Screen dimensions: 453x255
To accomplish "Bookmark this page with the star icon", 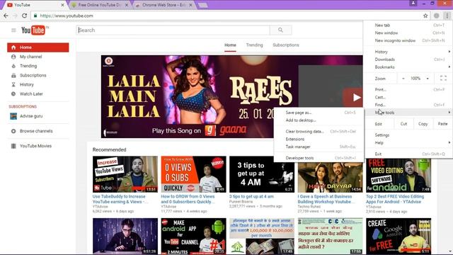I will pos(425,16).
